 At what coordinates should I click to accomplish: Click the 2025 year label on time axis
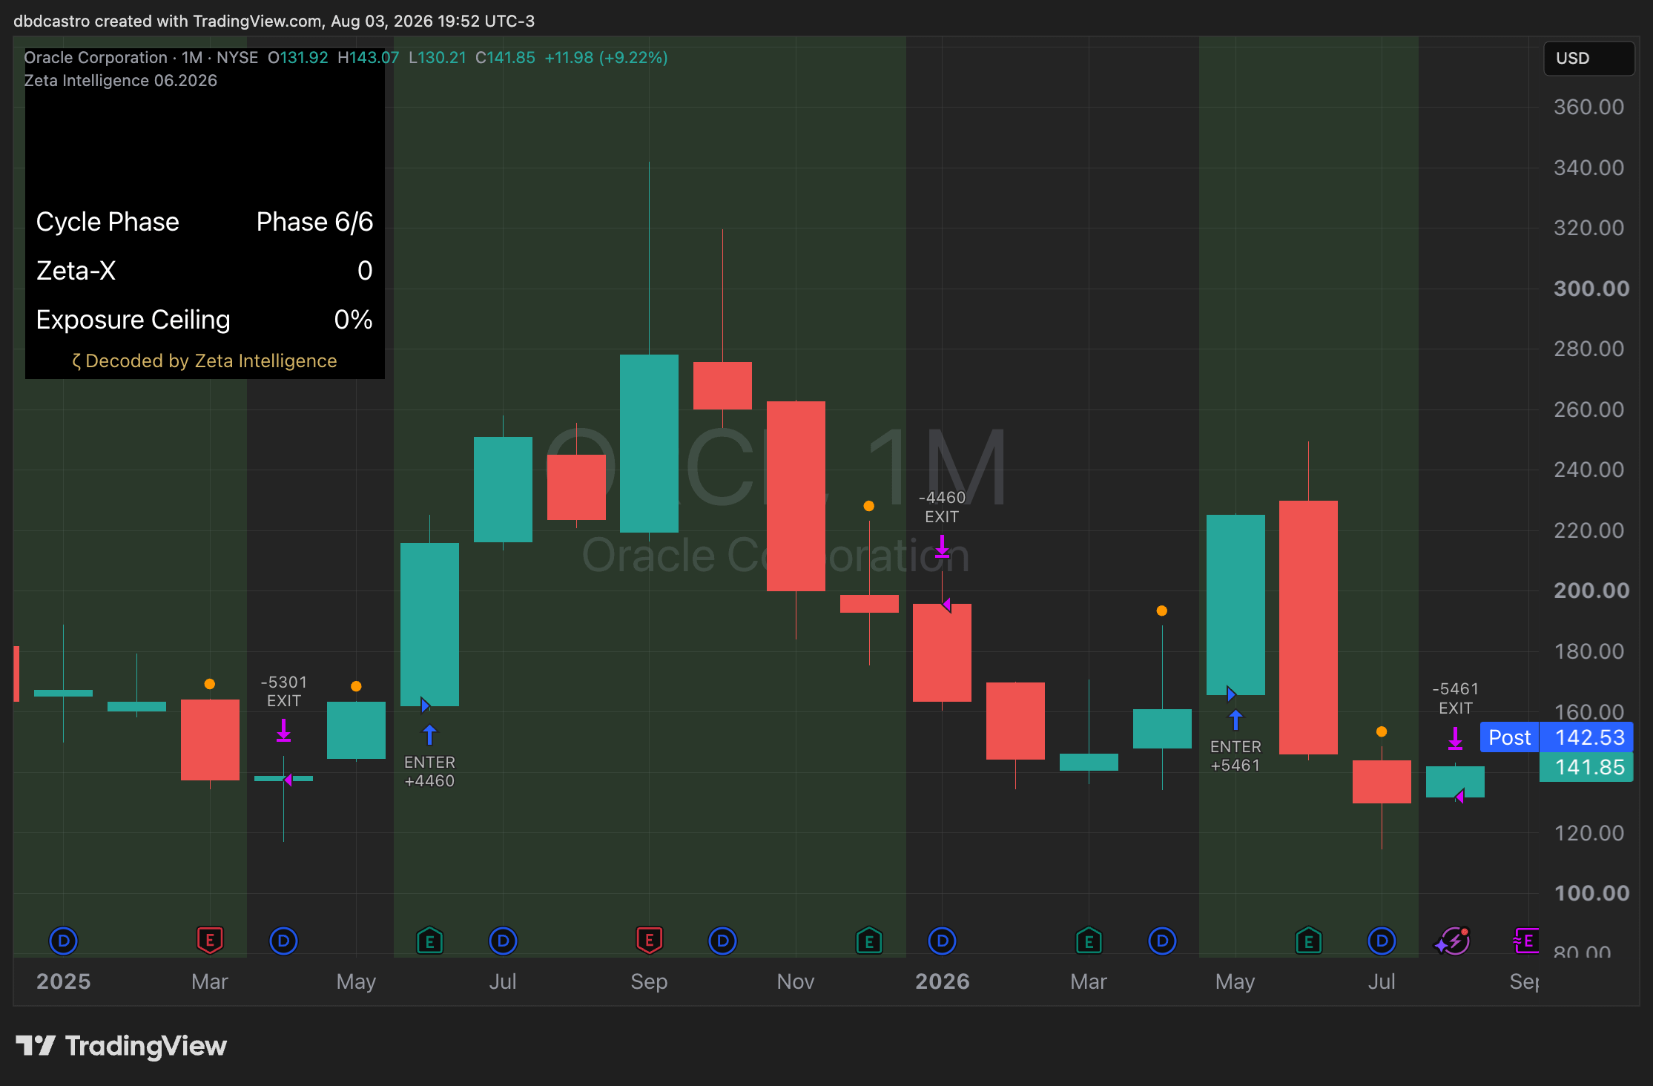(64, 981)
